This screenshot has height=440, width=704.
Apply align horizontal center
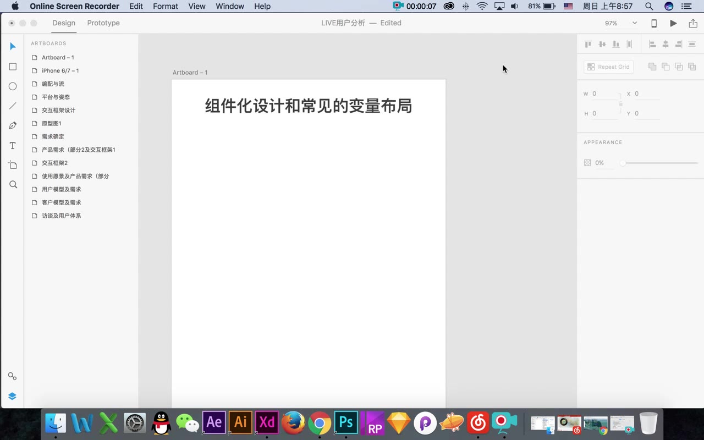(665, 43)
